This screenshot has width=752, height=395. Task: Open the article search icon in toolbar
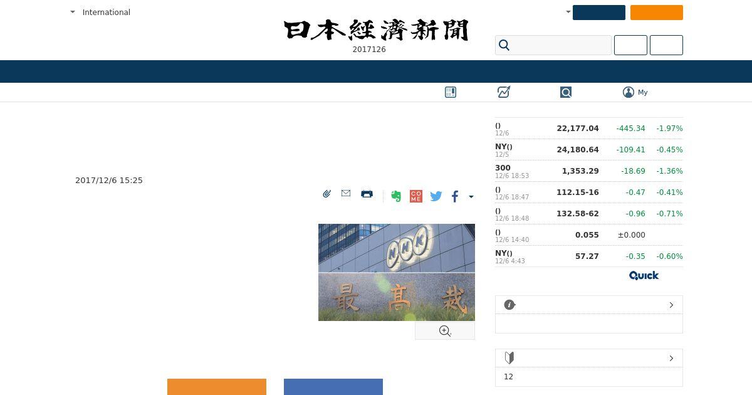pos(566,92)
